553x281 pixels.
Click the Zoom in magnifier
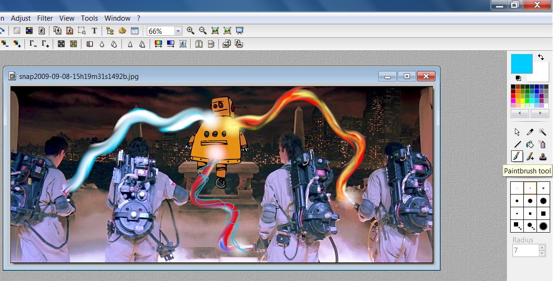191,31
